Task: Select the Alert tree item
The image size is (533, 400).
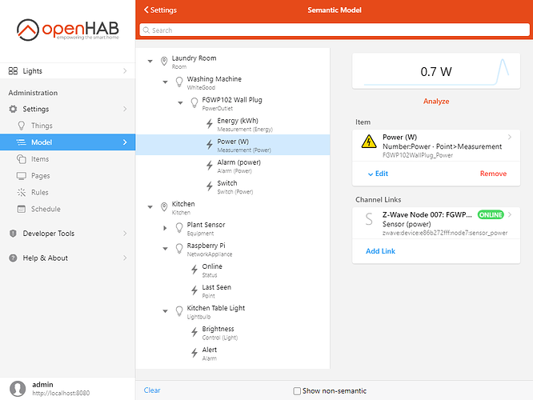Action: click(x=233, y=353)
